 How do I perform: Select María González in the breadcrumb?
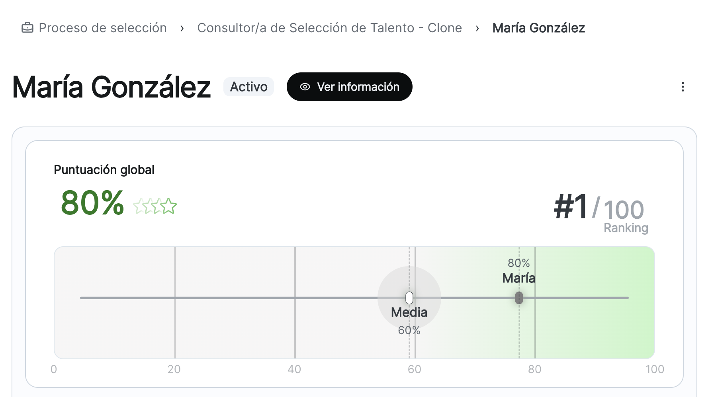pos(538,28)
